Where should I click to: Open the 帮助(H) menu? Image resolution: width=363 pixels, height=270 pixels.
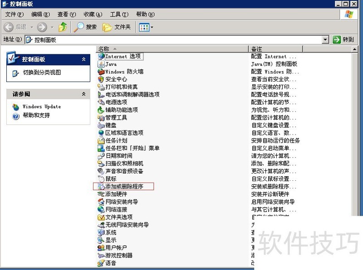coord(145,14)
